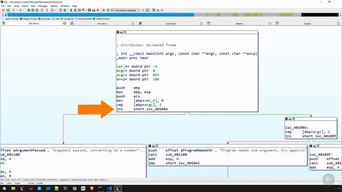Click the jnz short loc_40108A instruction
Viewport: 342px width, 192px height.
pyautogui.click(x=142, y=109)
